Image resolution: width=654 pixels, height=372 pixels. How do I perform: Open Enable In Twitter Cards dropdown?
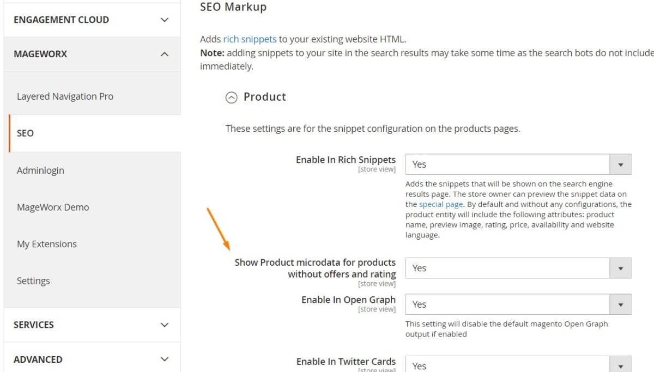518,365
